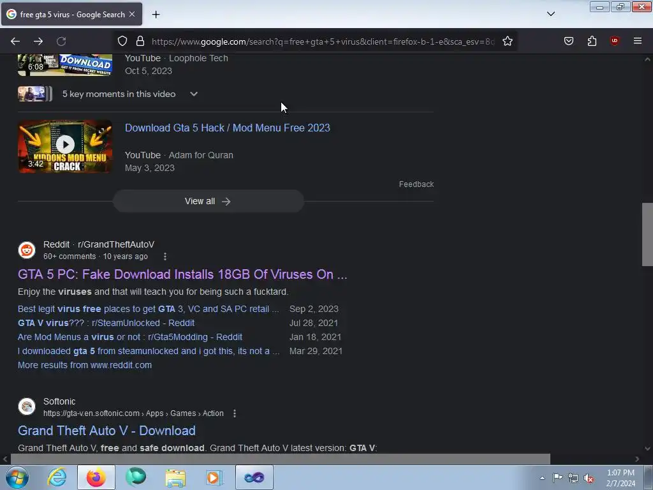This screenshot has width=653, height=490.
Task: Open a new tab with plus button
Action: [x=156, y=15]
